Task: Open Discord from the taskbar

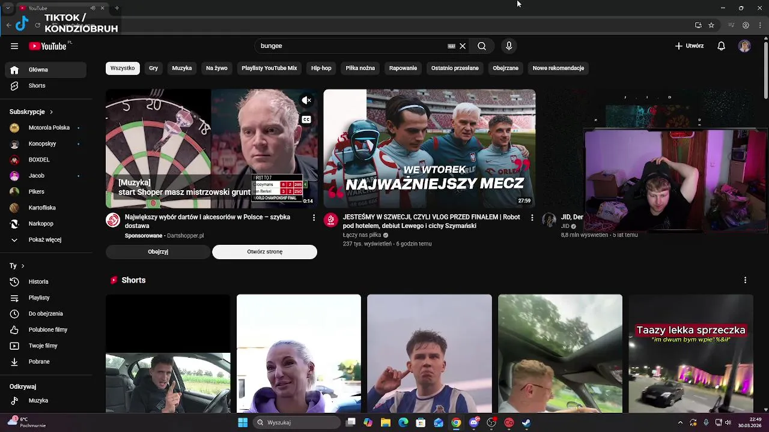Action: pos(474,422)
